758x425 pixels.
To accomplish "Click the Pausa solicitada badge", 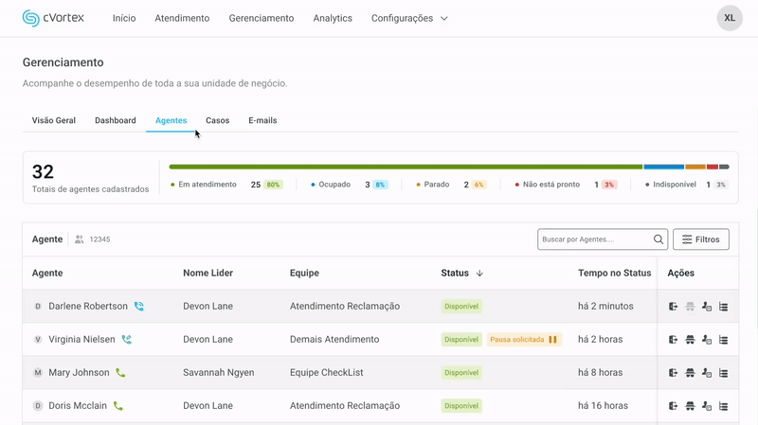I will (524, 340).
